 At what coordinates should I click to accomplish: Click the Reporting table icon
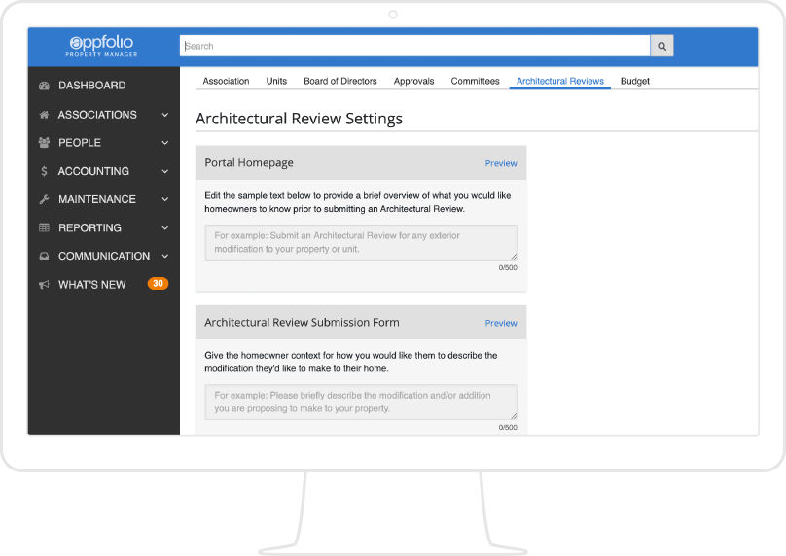point(44,227)
